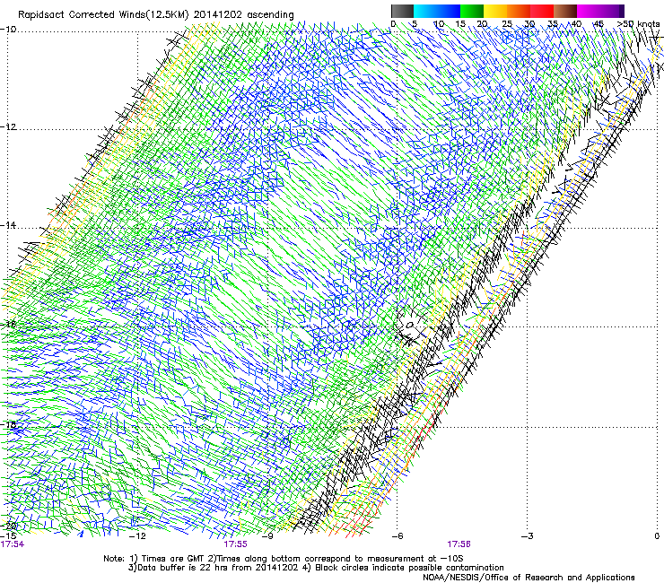
Task: Click the -14 latitude axis label
Action: pos(8,225)
